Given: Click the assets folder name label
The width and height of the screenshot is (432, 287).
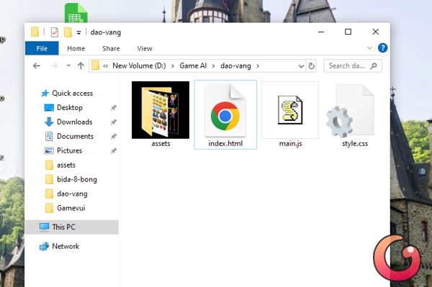Looking at the screenshot, I should 161,144.
